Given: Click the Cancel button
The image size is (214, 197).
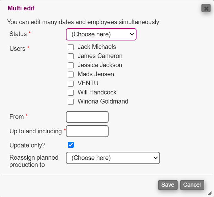Looking at the screenshot, I should coord(192,185).
